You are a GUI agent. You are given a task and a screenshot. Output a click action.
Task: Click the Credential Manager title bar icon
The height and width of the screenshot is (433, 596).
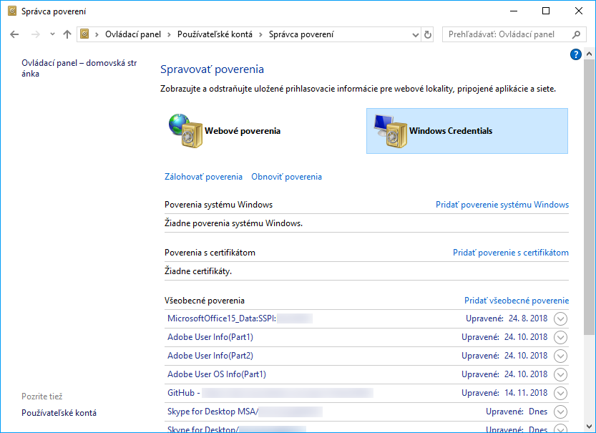point(10,11)
